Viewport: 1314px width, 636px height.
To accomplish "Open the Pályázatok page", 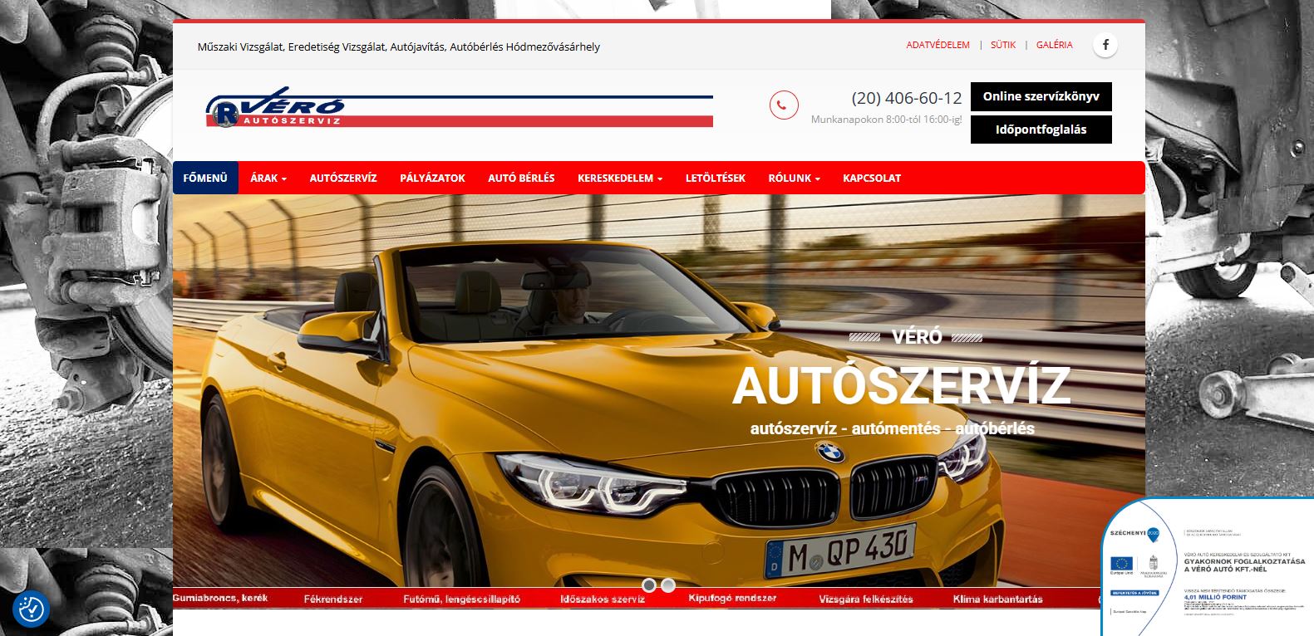I will [x=432, y=178].
